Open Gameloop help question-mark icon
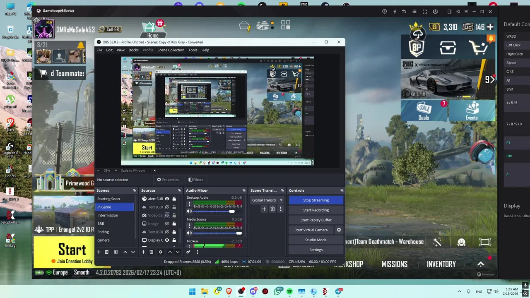The height and width of the screenshot is (298, 530). click(x=385, y=12)
